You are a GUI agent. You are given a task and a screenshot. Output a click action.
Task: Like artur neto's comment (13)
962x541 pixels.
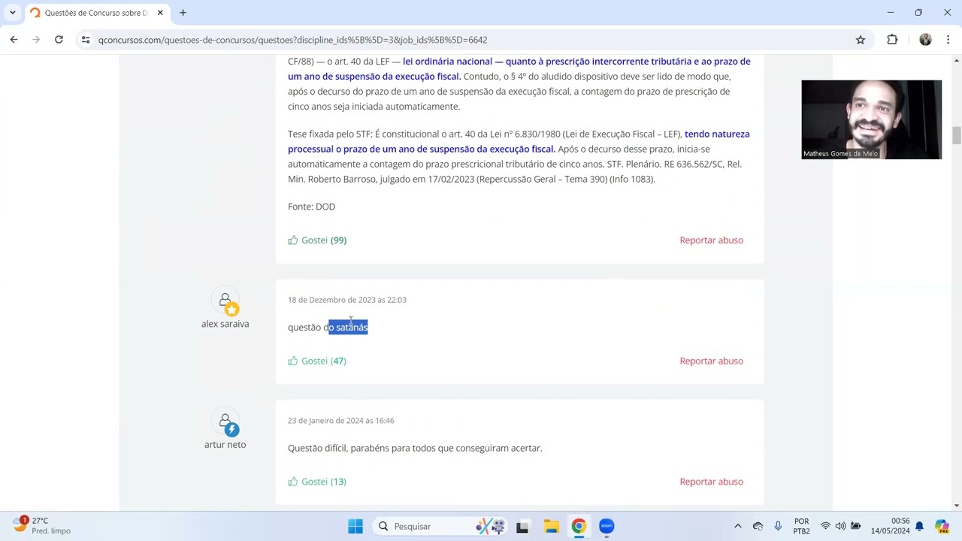(x=316, y=482)
